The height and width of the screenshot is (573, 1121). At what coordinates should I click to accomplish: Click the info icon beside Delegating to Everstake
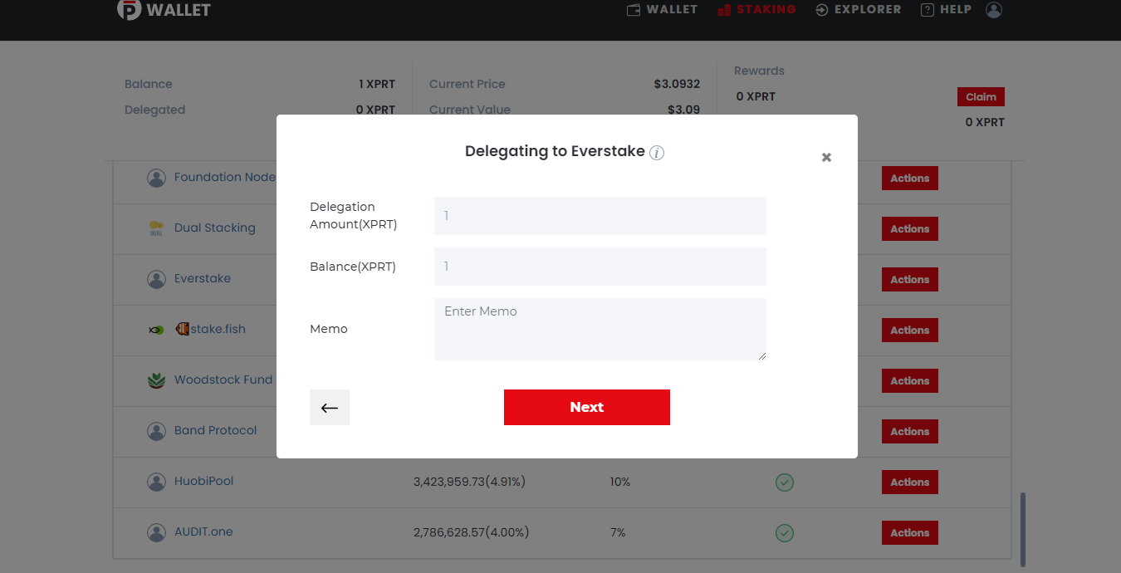pyautogui.click(x=657, y=153)
